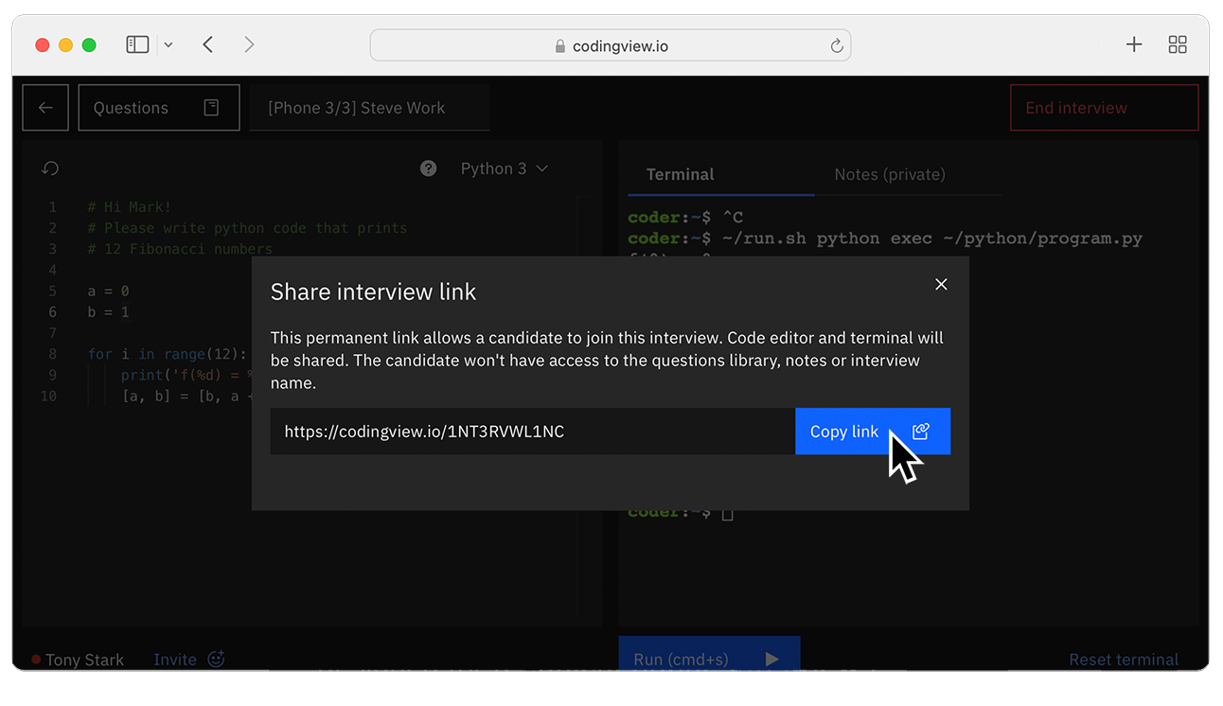
Task: Click the play icon on Run button
Action: pos(772,659)
